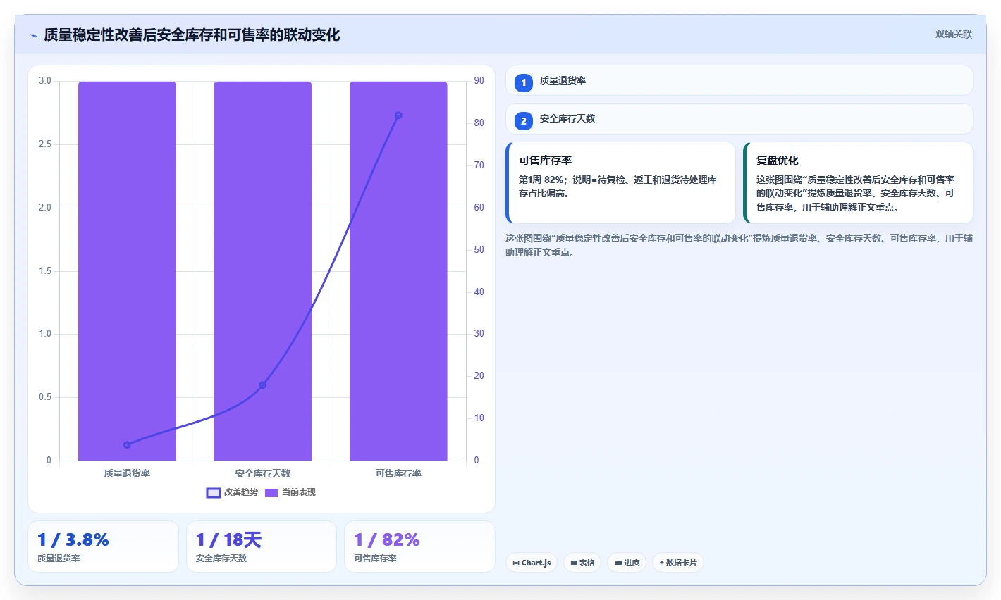Open the 可售库存率 info card
This screenshot has width=1001, height=600.
pyautogui.click(x=620, y=183)
